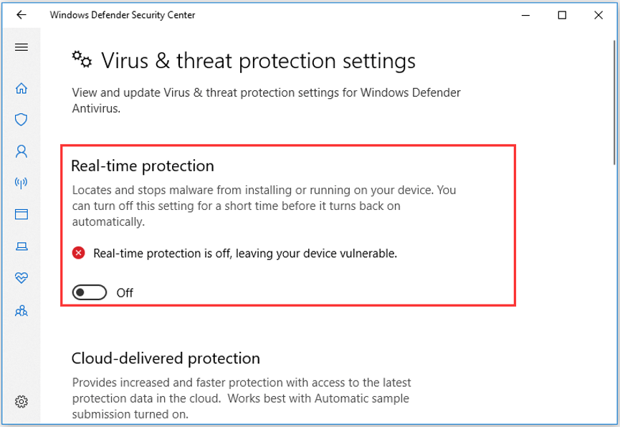The height and width of the screenshot is (427, 620).
Task: Minimize the Windows Defender Security Center window
Action: [525, 15]
